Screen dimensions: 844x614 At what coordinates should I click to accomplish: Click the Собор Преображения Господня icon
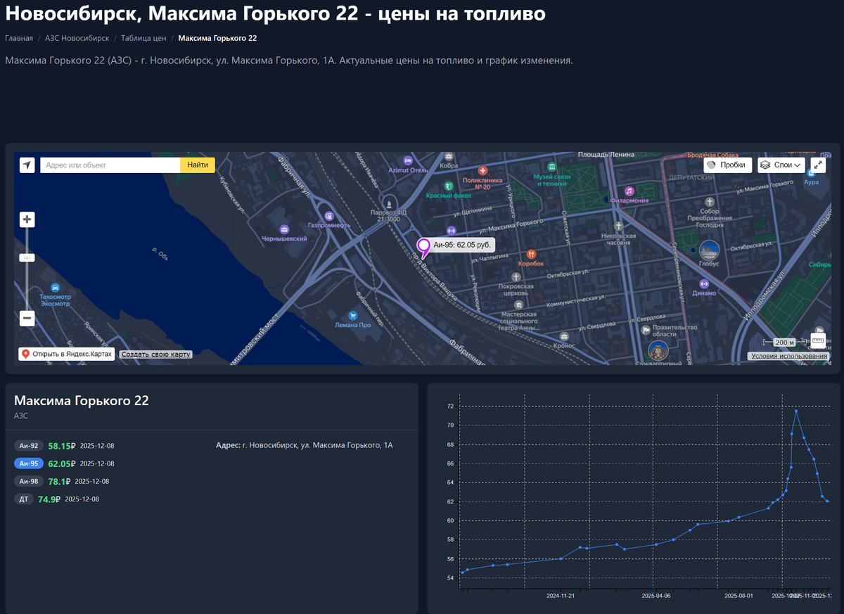[x=710, y=202]
